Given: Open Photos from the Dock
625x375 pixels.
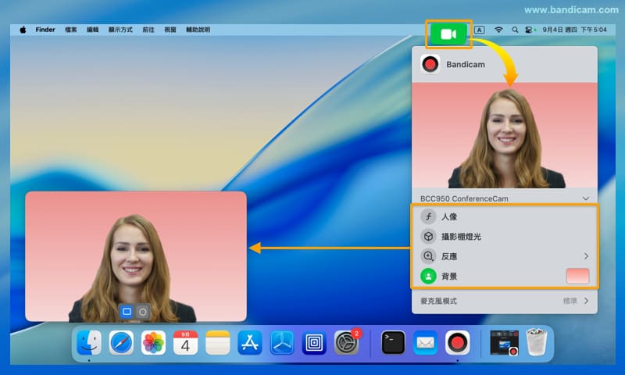Looking at the screenshot, I should [x=153, y=342].
